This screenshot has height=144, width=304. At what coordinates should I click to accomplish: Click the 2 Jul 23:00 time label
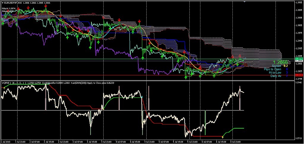(x=63, y=142)
